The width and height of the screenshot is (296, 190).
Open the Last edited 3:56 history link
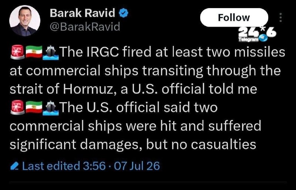click(64, 166)
